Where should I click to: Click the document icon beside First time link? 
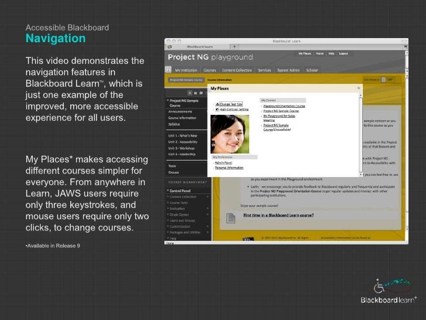tap(231, 217)
